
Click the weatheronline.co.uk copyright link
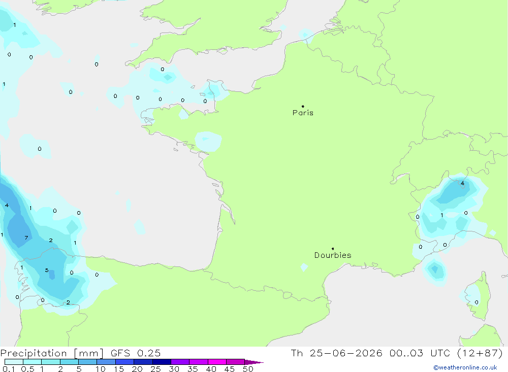tap(465, 367)
